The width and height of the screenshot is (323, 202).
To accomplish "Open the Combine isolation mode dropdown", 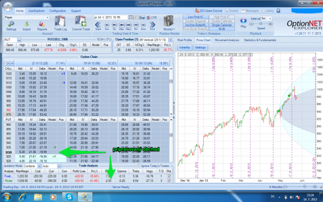I will (40, 166).
